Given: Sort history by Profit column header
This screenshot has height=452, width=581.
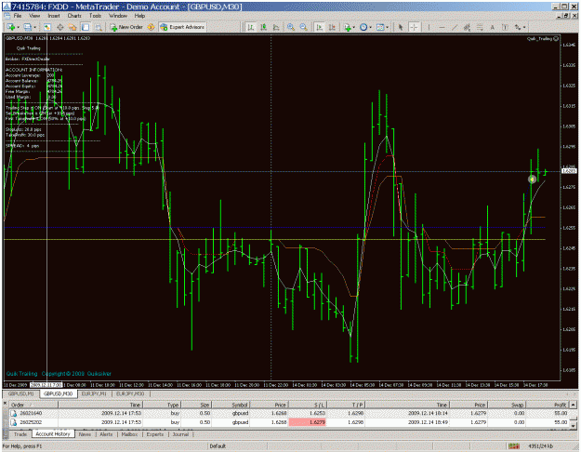Looking at the screenshot, I should click(548, 405).
